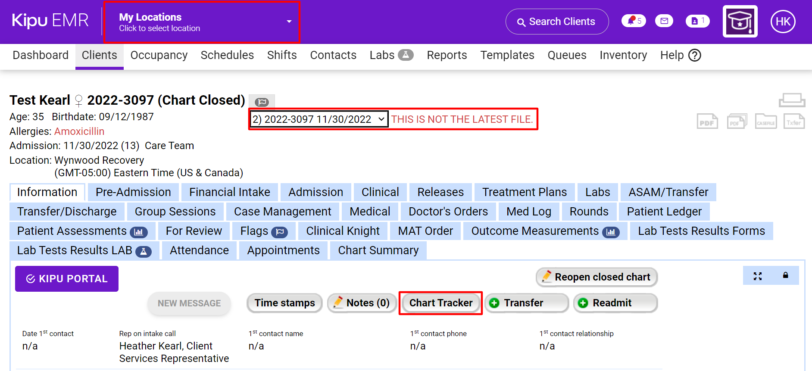
Task: Click the printer icon
Action: point(792,100)
